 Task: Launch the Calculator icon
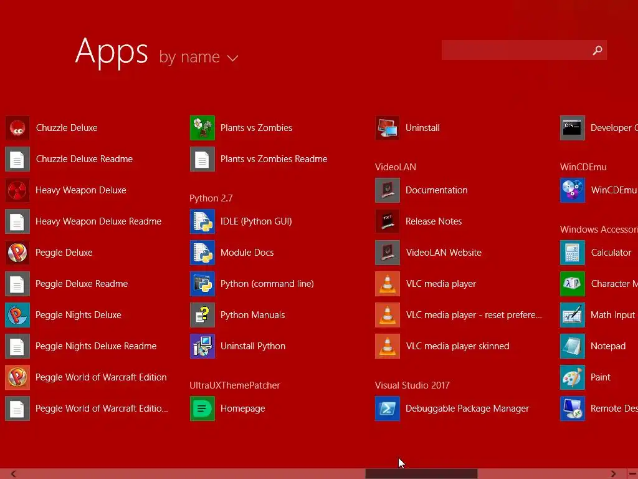573,253
